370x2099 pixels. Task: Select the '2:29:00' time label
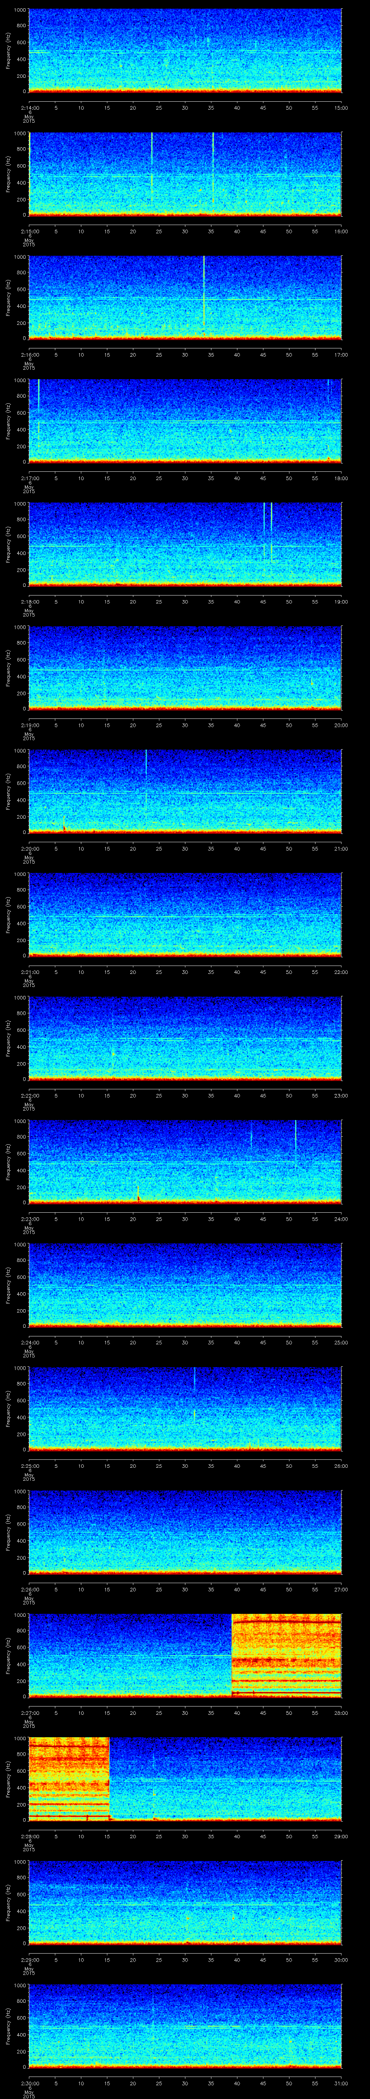[29, 1960]
